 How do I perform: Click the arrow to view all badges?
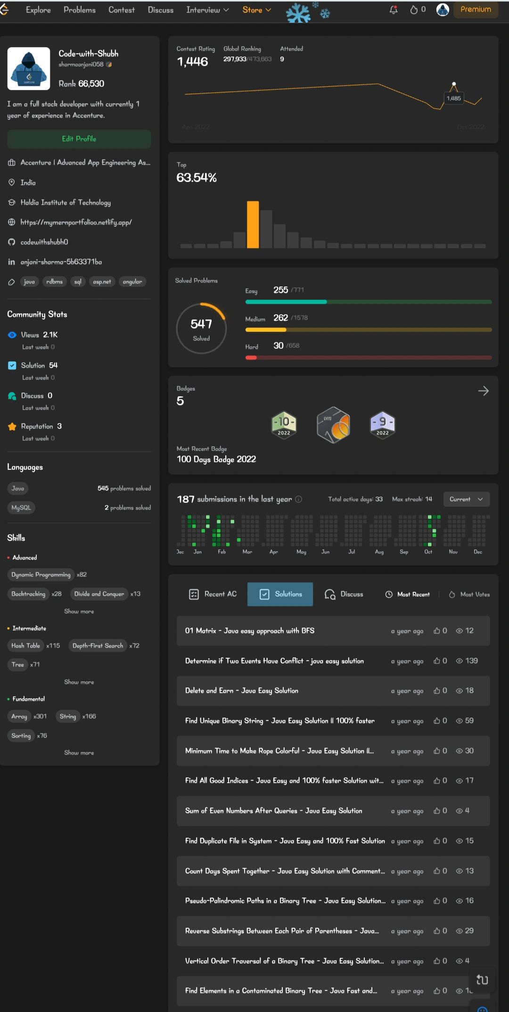484,391
